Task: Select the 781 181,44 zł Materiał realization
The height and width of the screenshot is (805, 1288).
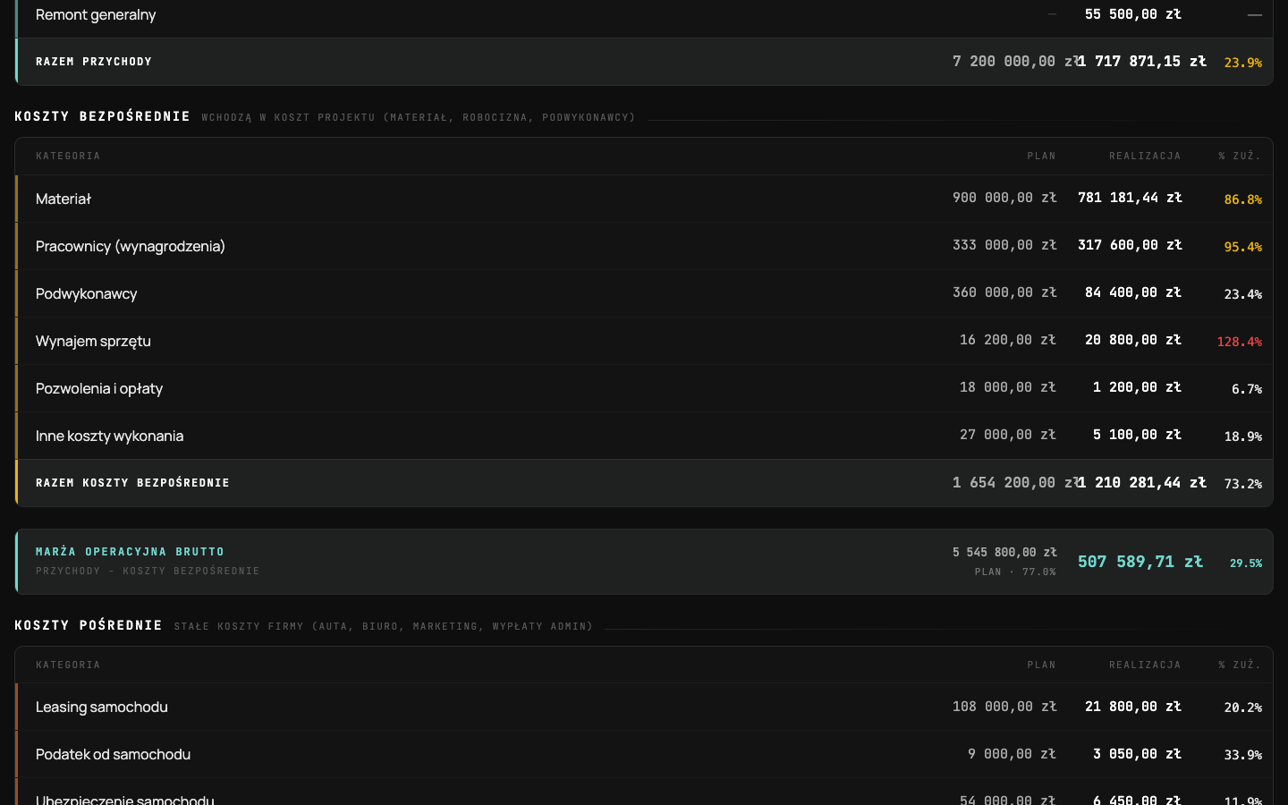Action: 1130,198
